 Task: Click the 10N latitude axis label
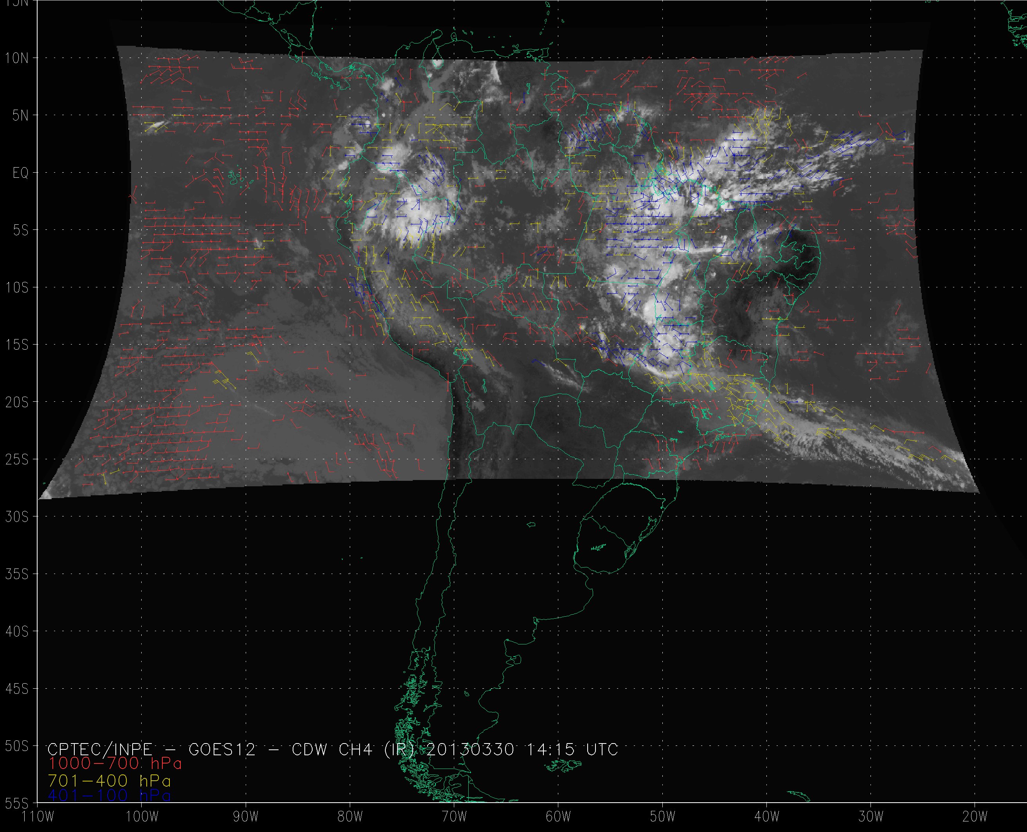[17, 58]
